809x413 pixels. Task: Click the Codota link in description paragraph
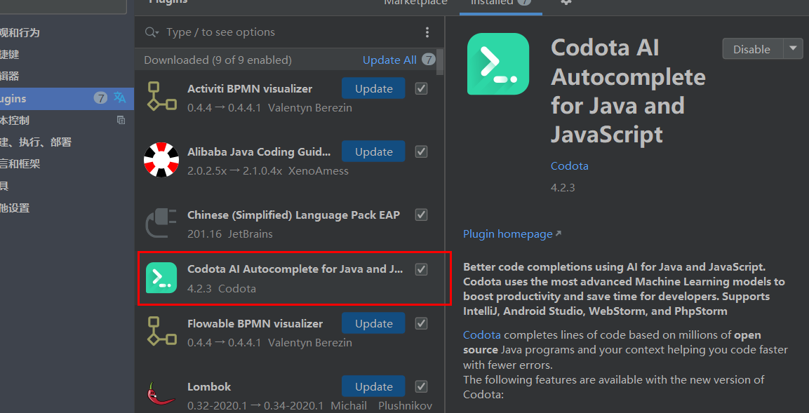(x=482, y=334)
